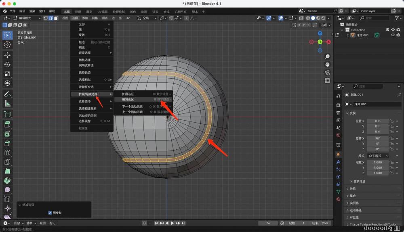This screenshot has height=232, width=404.
Task: Activate the Rotate tool
Action: pos(7,65)
